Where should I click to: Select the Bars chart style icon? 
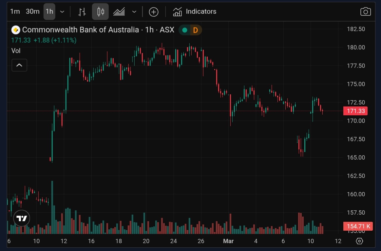pos(82,12)
